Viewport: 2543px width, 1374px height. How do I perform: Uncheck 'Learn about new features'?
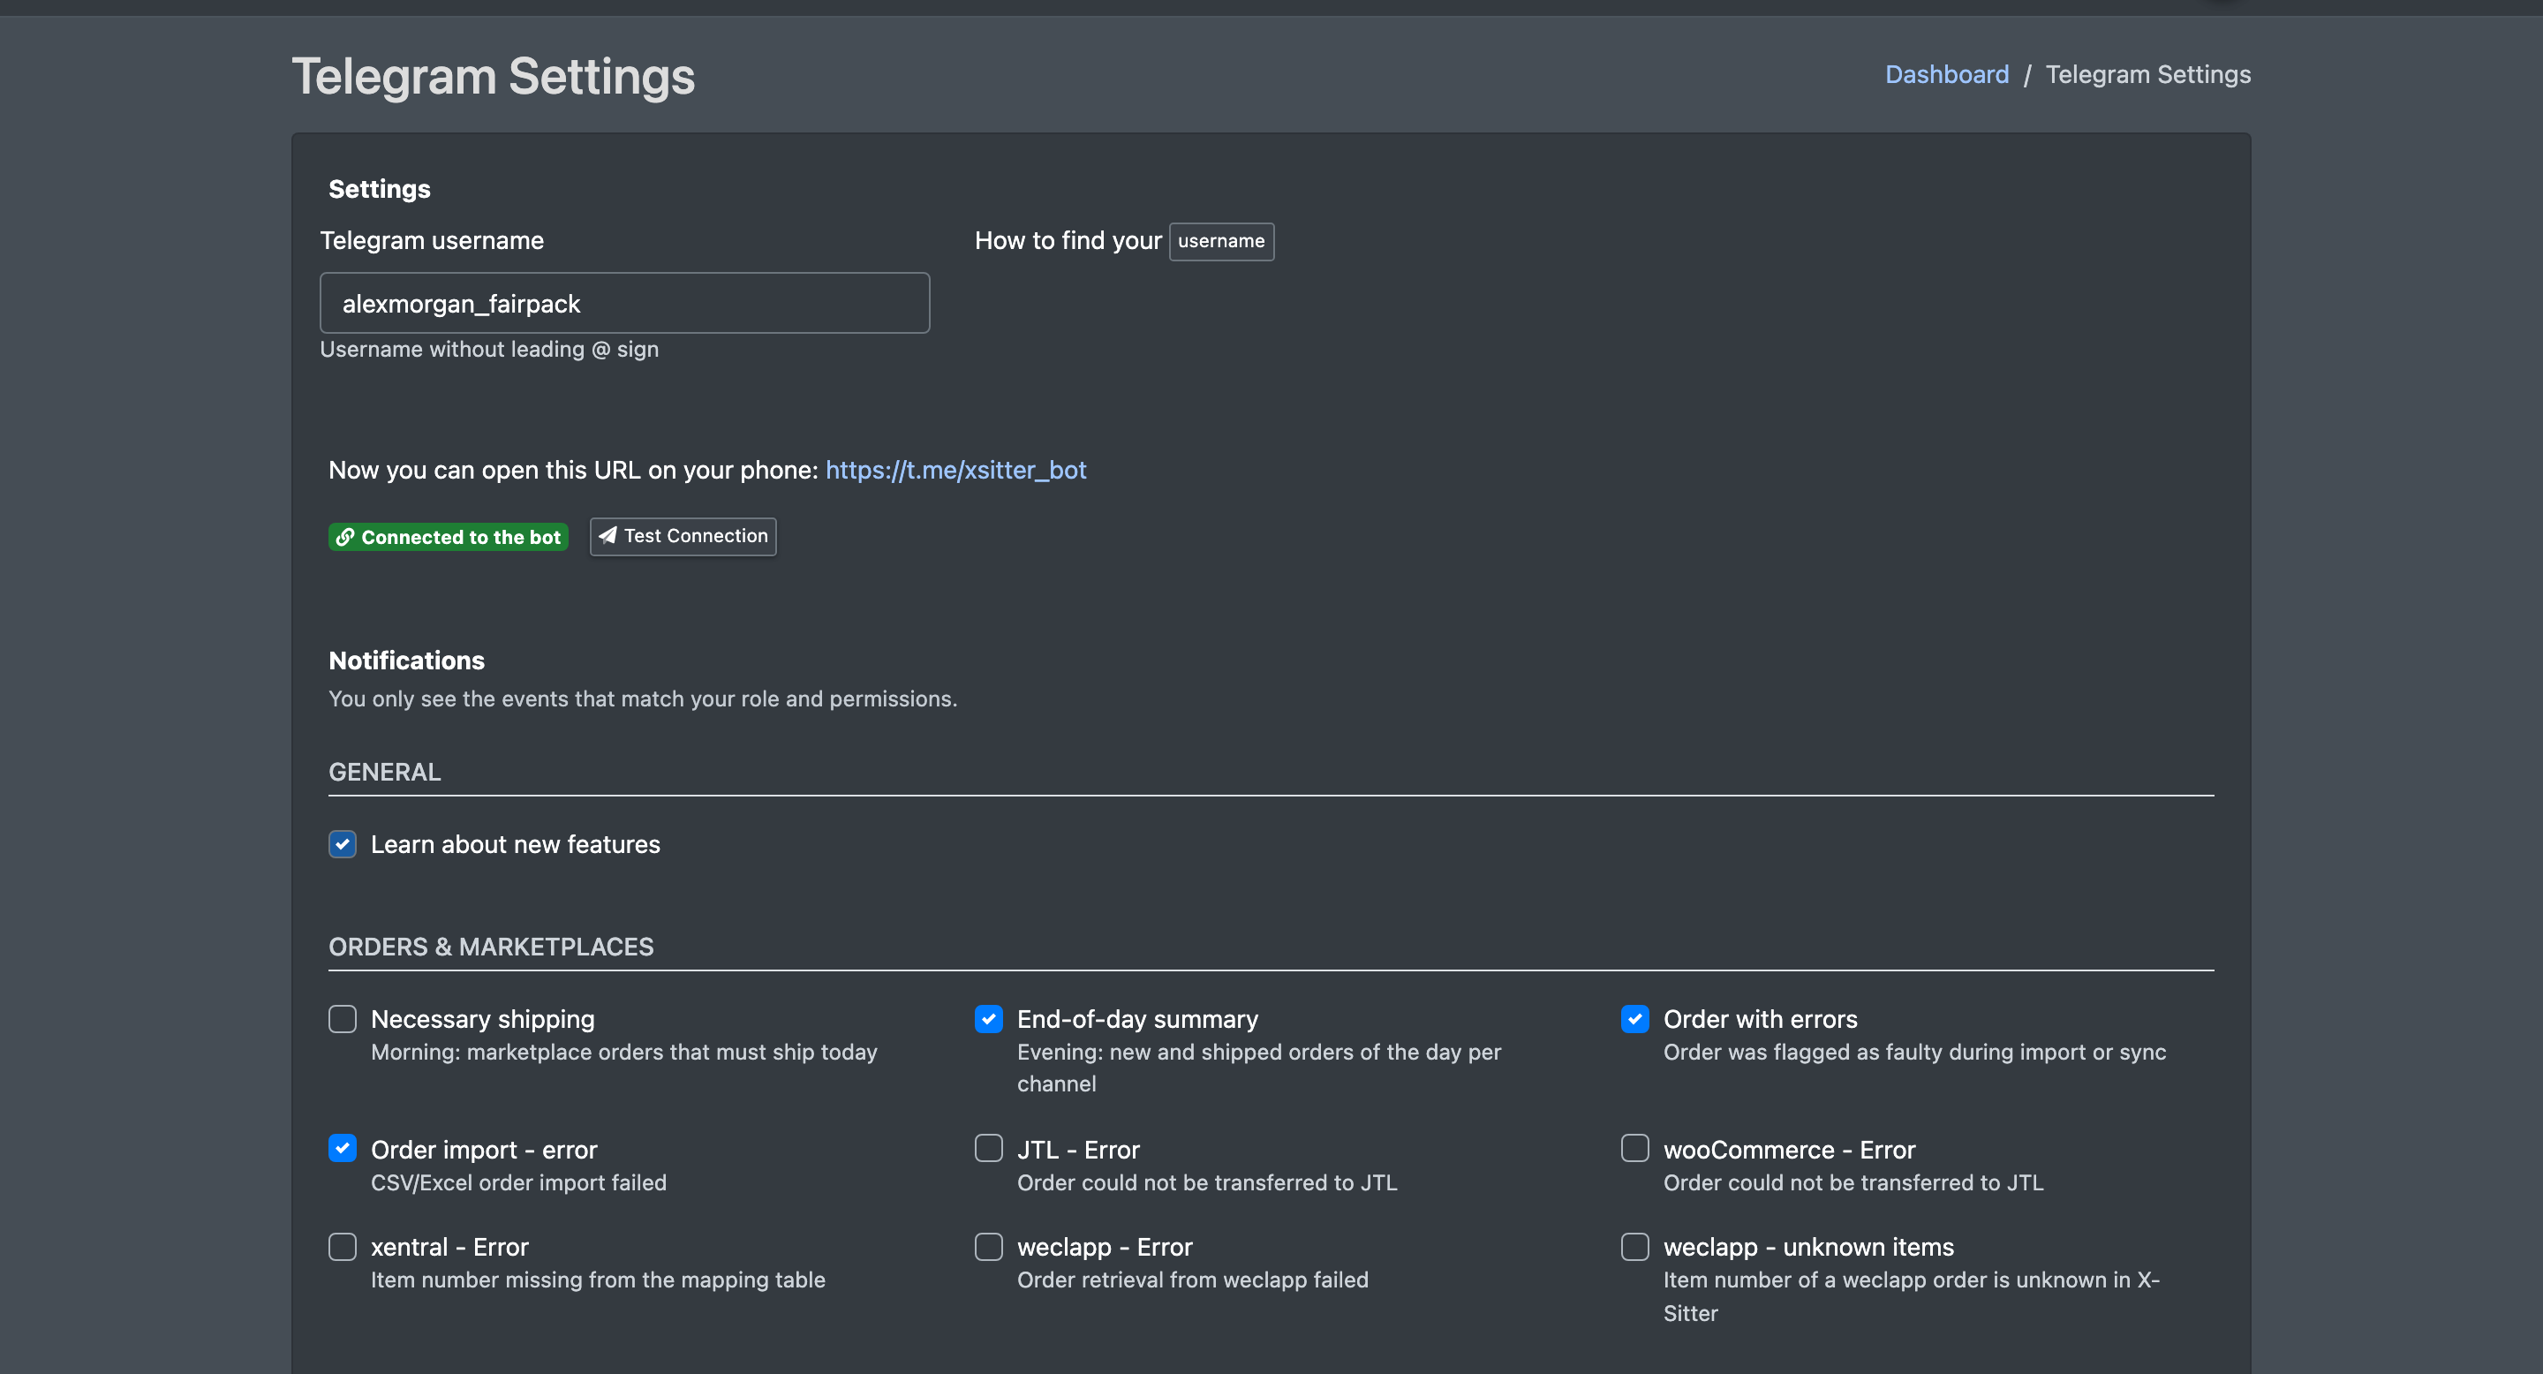coord(342,844)
